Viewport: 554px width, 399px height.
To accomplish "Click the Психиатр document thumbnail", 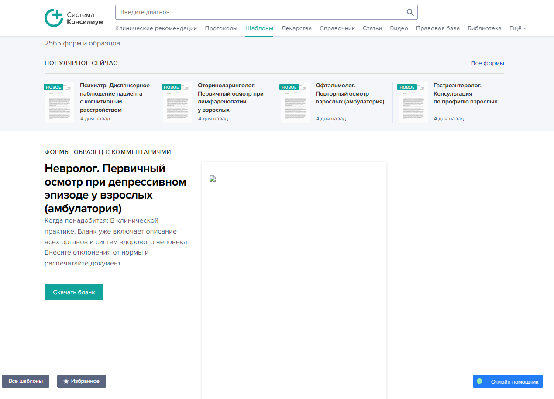I will 59,102.
